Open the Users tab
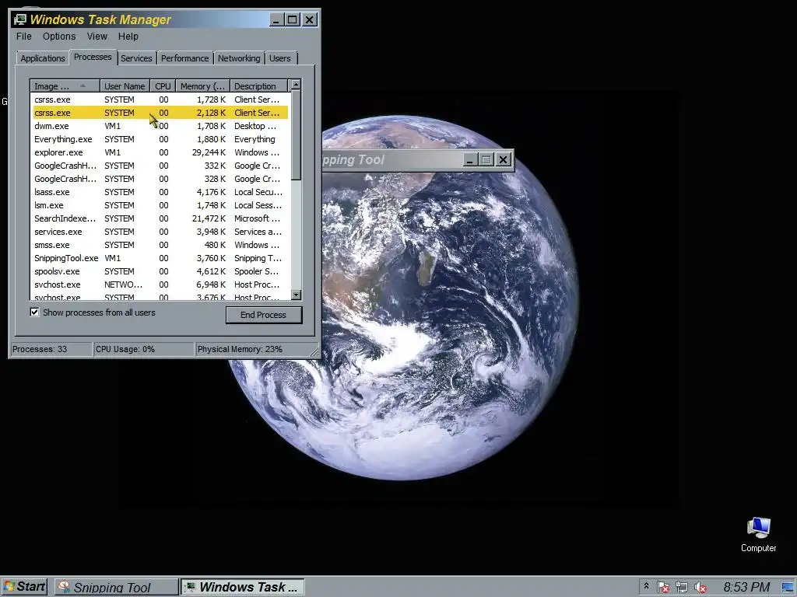This screenshot has width=797, height=597. (280, 58)
